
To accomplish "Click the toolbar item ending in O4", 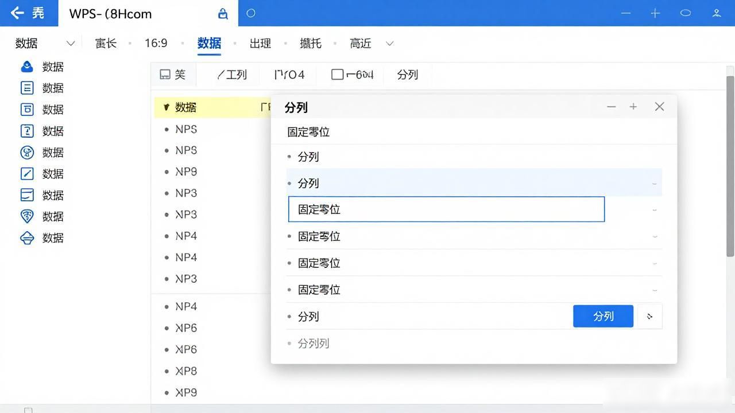I will [289, 75].
